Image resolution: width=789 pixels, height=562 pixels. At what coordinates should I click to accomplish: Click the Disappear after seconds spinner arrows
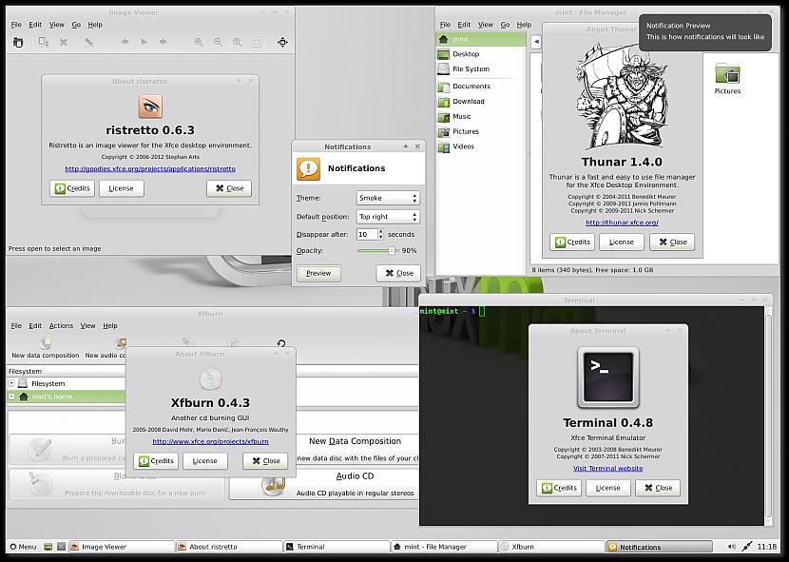380,234
